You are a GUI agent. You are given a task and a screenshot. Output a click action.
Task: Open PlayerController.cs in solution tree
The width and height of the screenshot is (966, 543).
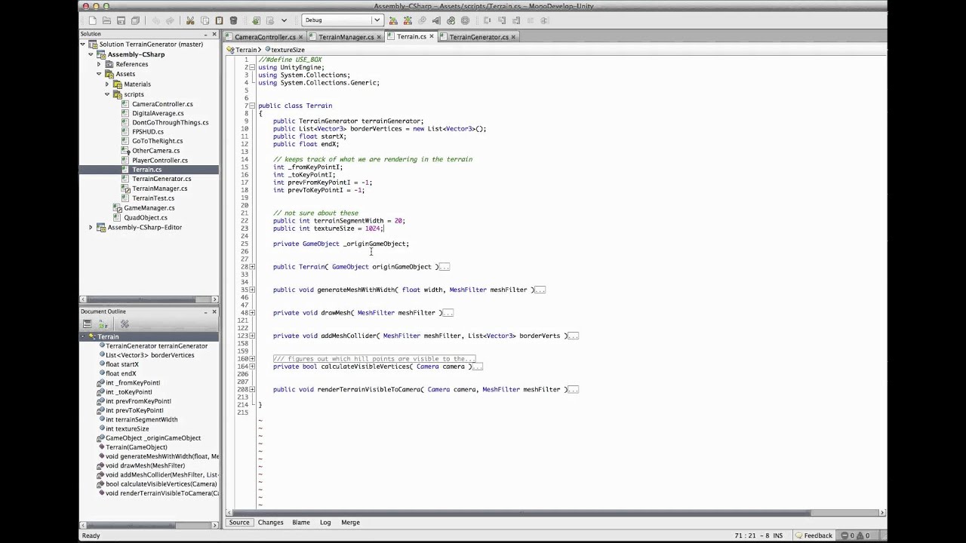click(x=160, y=160)
